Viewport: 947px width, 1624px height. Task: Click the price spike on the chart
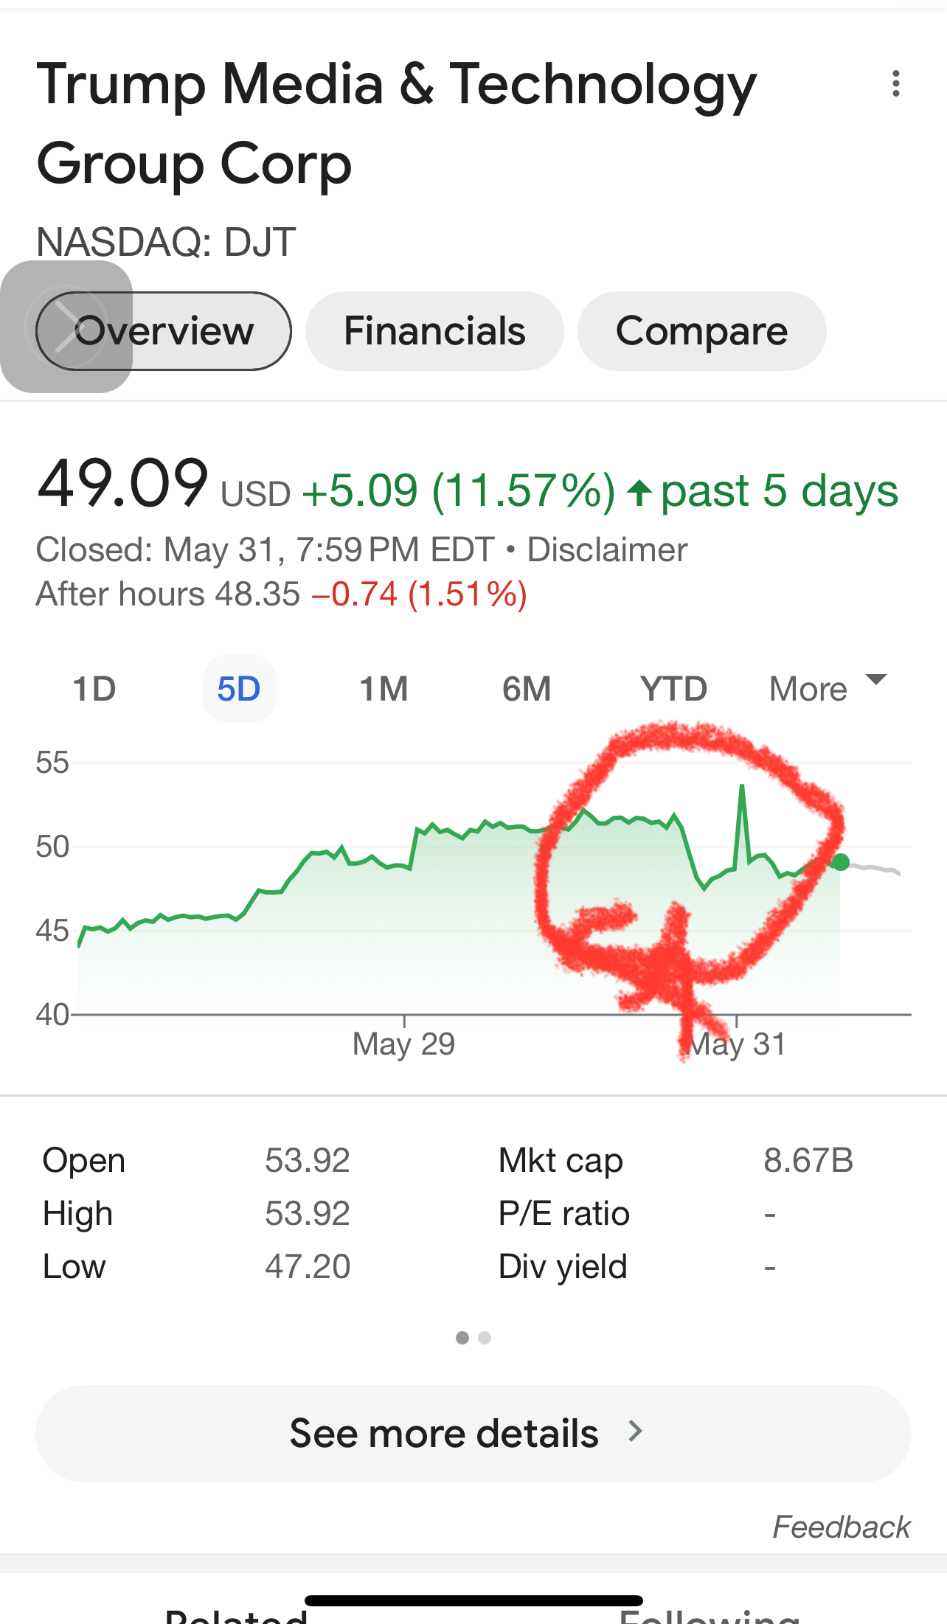click(742, 789)
